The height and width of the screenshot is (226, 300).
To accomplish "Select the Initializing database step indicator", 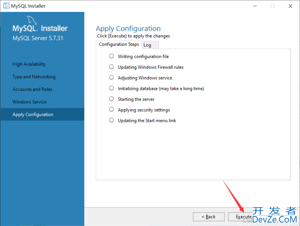I will coord(111,88).
